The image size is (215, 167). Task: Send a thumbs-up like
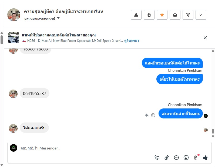(x=205, y=158)
